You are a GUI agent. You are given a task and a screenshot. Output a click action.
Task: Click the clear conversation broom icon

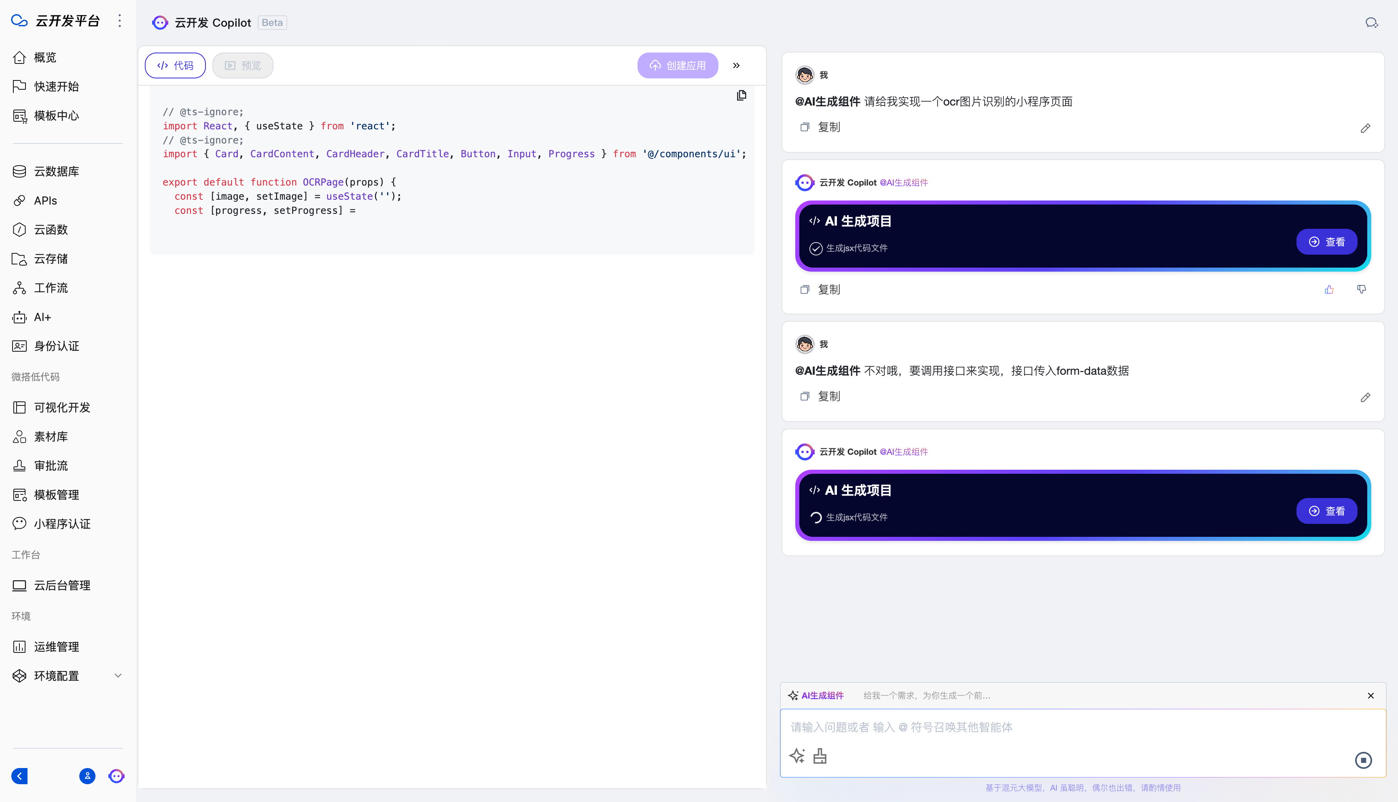point(820,756)
